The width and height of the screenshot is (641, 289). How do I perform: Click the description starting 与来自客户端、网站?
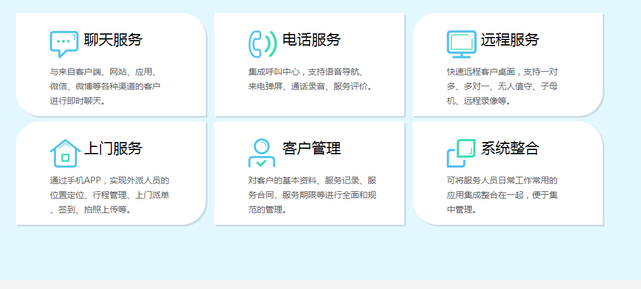[x=105, y=86]
